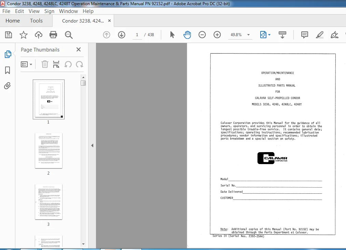Screen dimensions: 346x250
Task: Open the Attachments paperclip panel
Action: (8, 86)
